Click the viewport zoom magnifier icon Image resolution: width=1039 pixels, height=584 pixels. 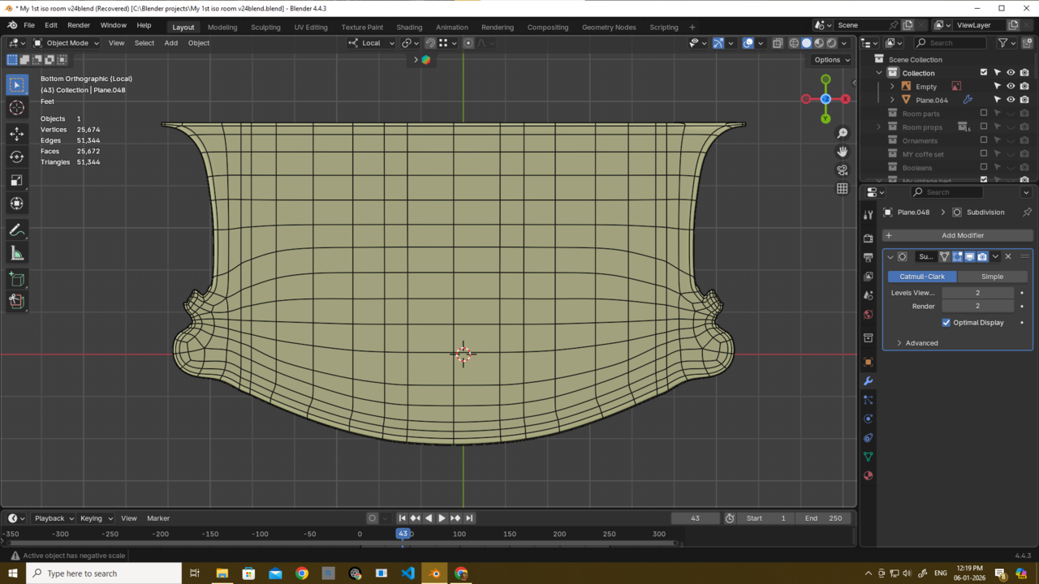click(x=843, y=133)
